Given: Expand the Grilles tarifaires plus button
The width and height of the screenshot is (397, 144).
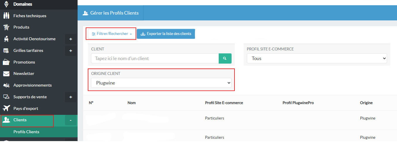Looking at the screenshot, I should point(71,51).
